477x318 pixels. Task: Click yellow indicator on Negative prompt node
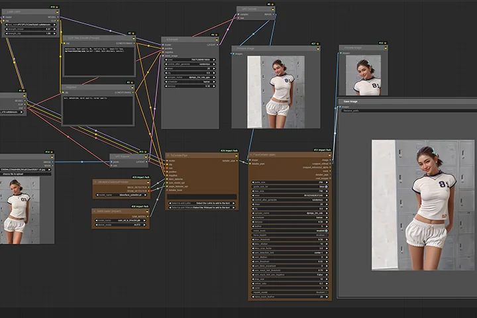pyautogui.click(x=132, y=87)
